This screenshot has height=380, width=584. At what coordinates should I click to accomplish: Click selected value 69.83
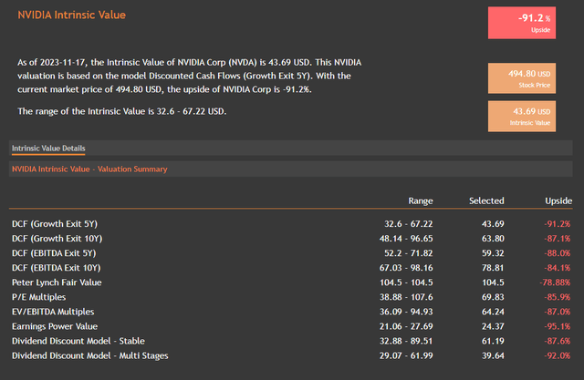tap(493, 297)
